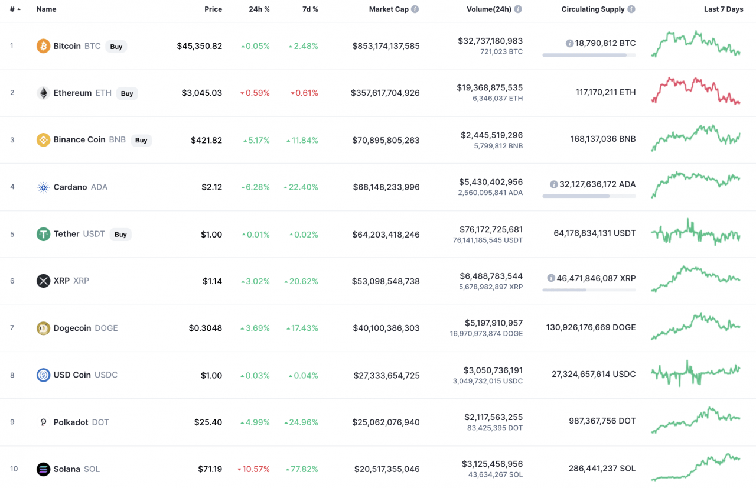Click Ethereum price $3,045.03

[202, 93]
